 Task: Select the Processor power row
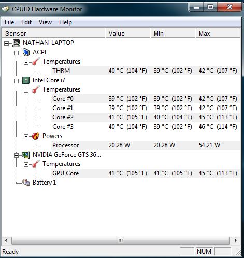(x=146, y=145)
